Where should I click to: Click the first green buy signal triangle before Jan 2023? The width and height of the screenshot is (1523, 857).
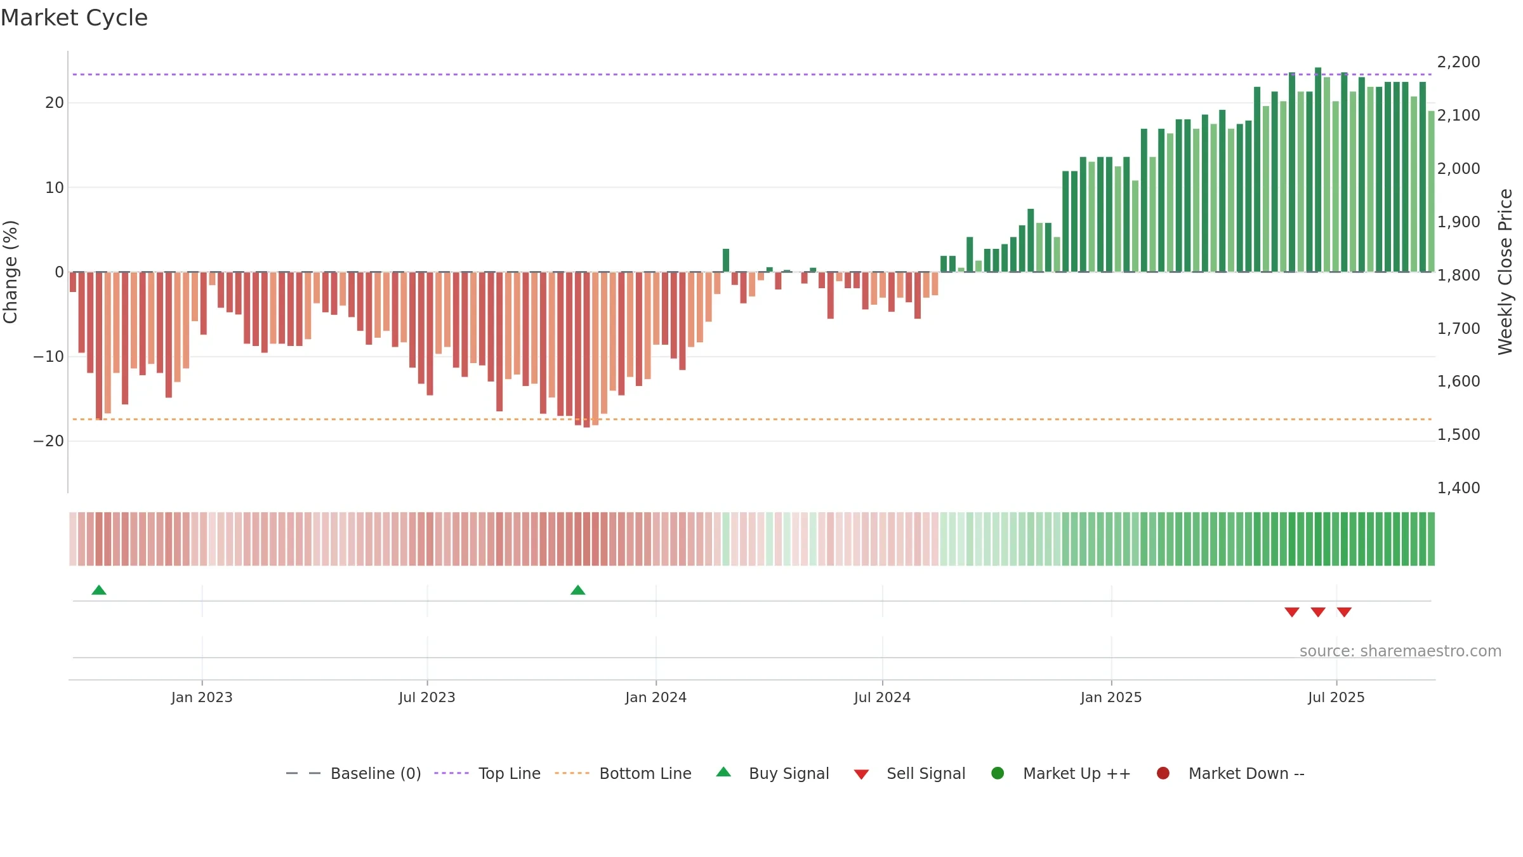click(x=99, y=590)
